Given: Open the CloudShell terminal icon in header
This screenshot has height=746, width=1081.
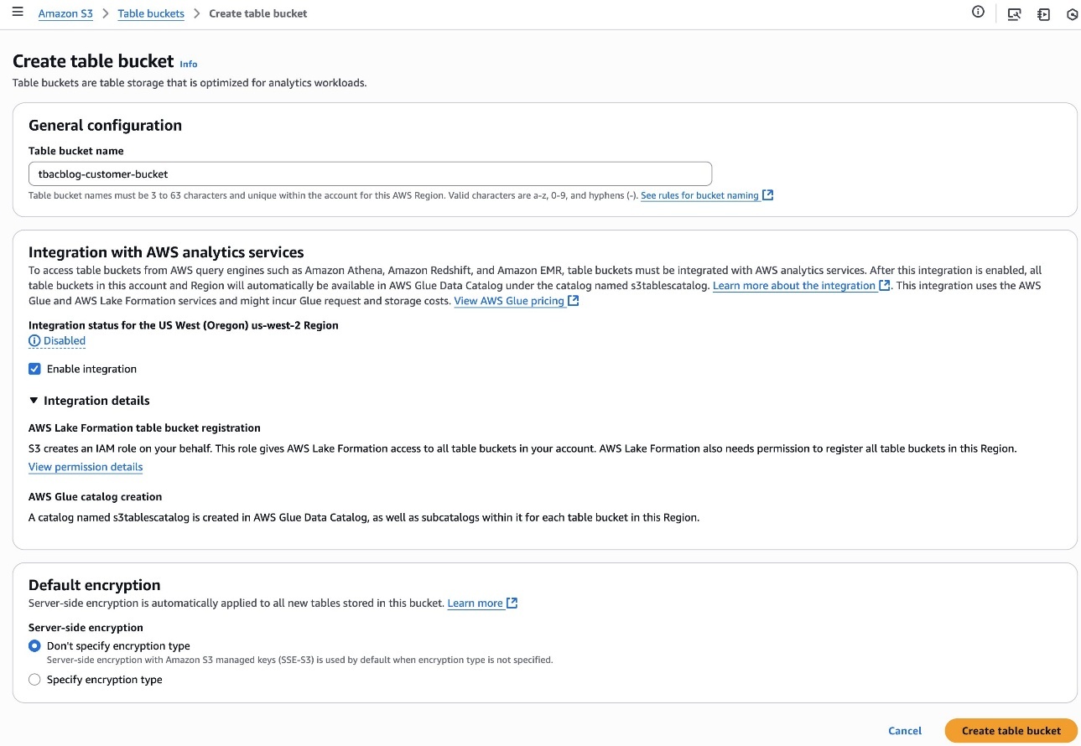Looking at the screenshot, I should 1014,14.
